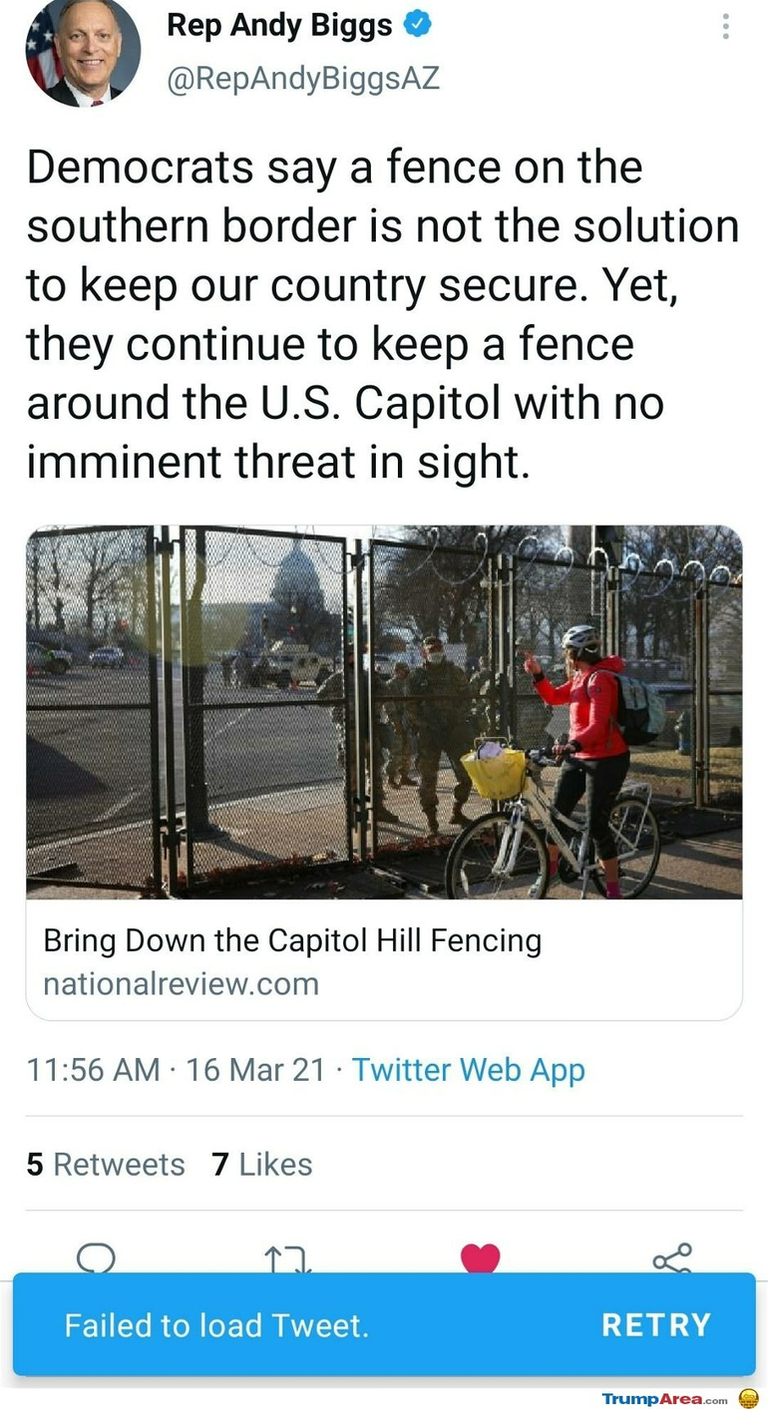
Task: Click the blue verified badge
Action: click(417, 26)
